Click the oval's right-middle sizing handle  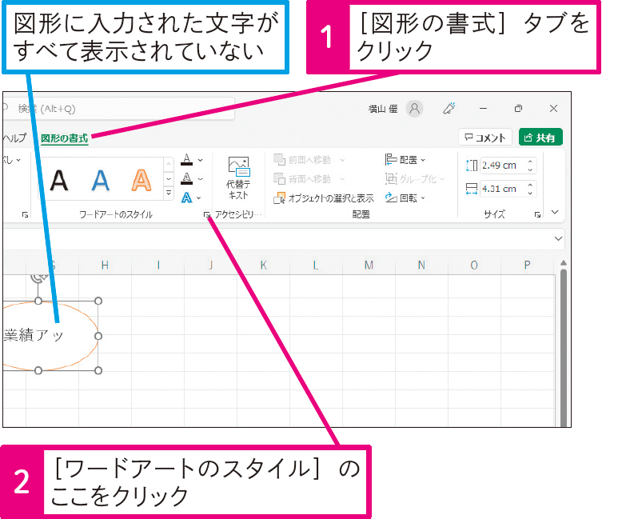[98, 336]
